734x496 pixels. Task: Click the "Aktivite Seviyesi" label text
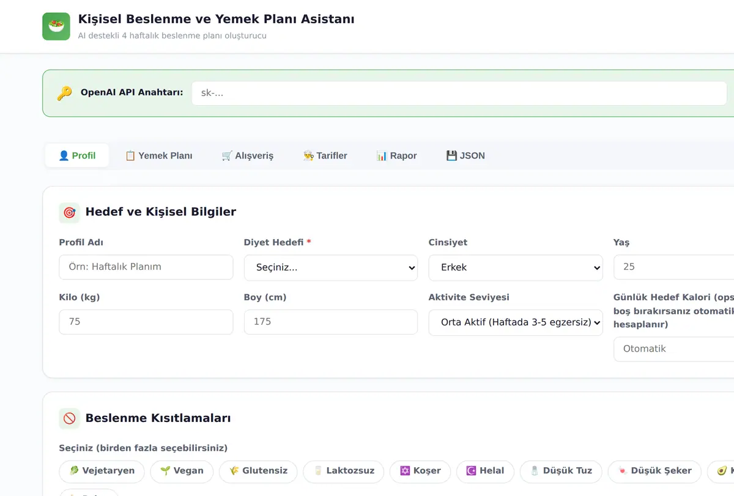tap(469, 297)
